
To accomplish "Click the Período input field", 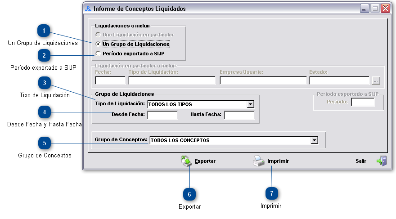I will [x=362, y=102].
